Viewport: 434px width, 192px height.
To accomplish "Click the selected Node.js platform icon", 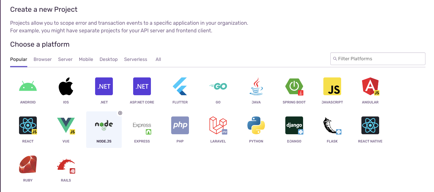I will pyautogui.click(x=104, y=125).
